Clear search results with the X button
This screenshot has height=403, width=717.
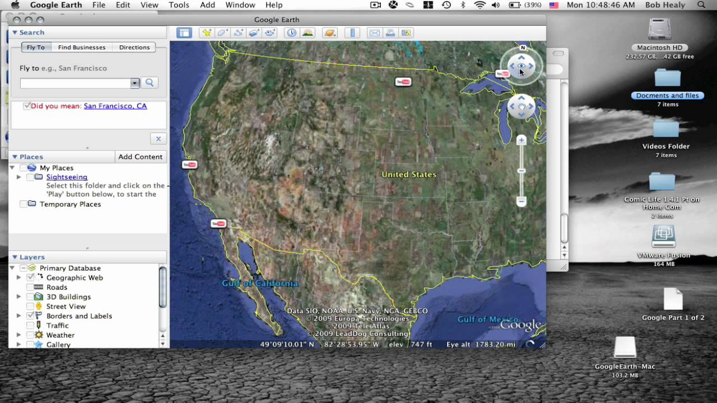click(158, 139)
